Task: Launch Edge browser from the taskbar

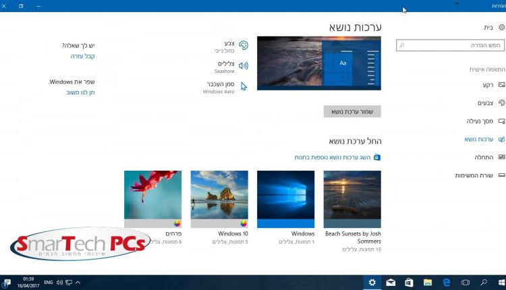Action: tap(447, 283)
